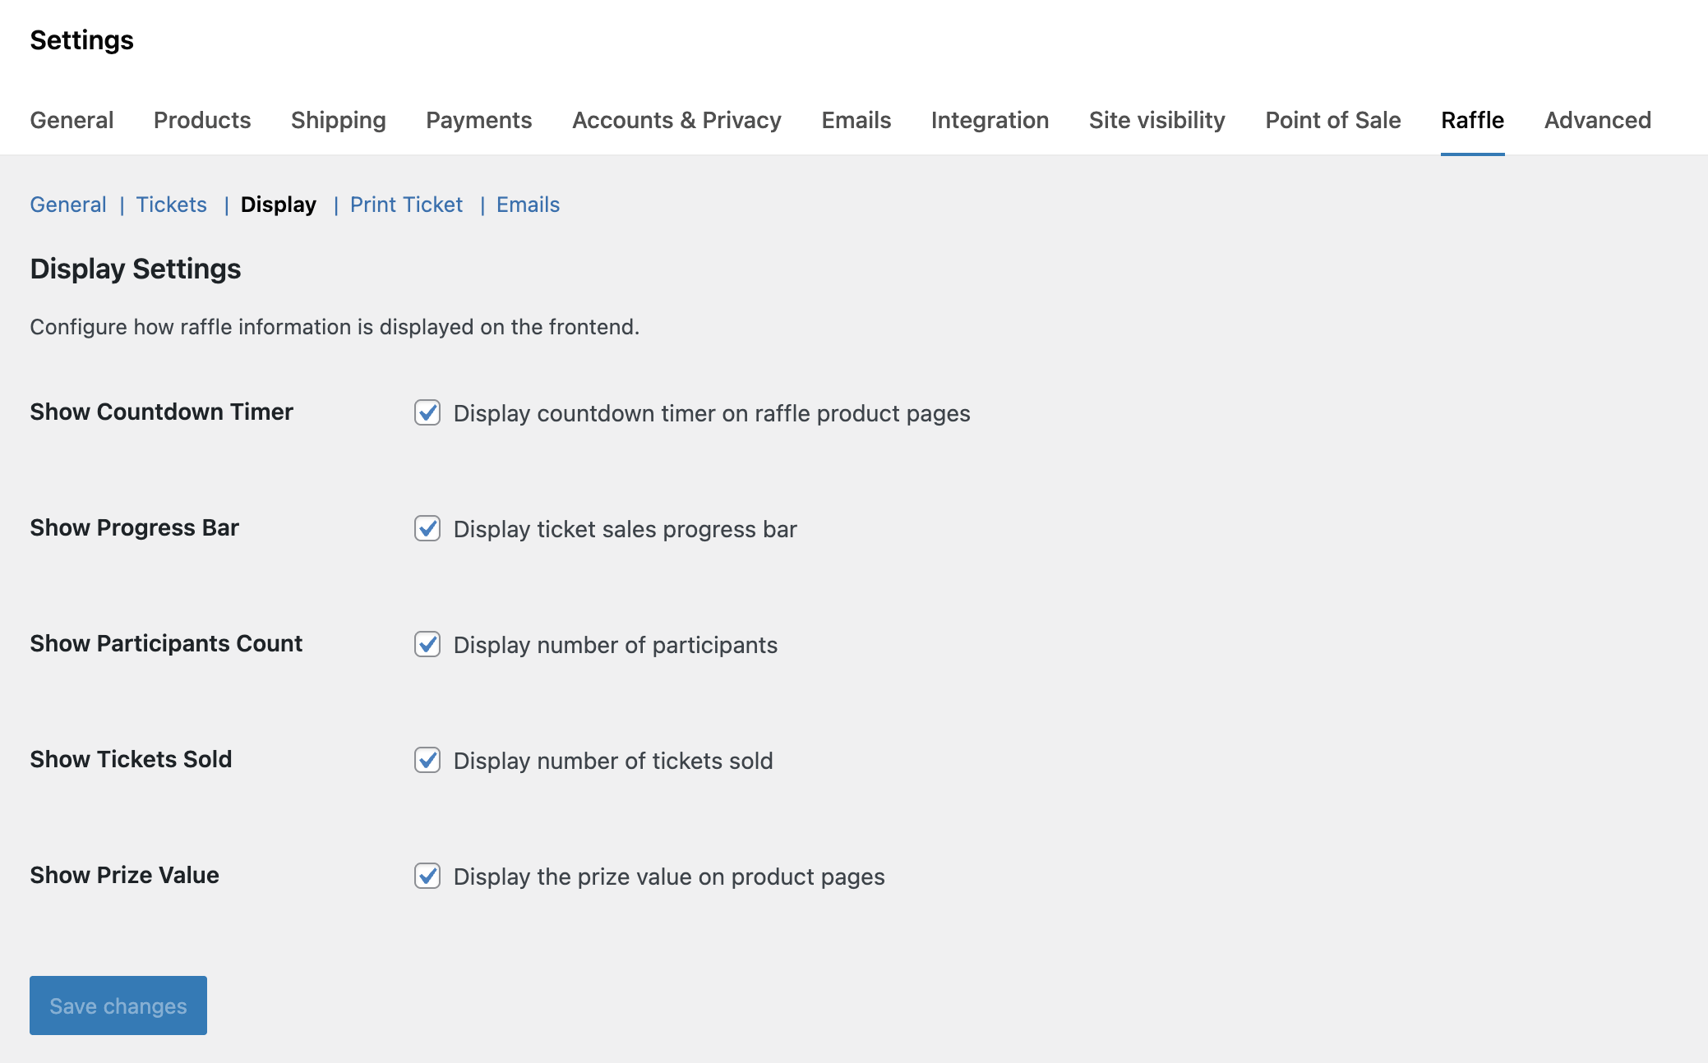Image resolution: width=1708 pixels, height=1063 pixels.
Task: Open the Tickets subsection
Action: tap(171, 205)
